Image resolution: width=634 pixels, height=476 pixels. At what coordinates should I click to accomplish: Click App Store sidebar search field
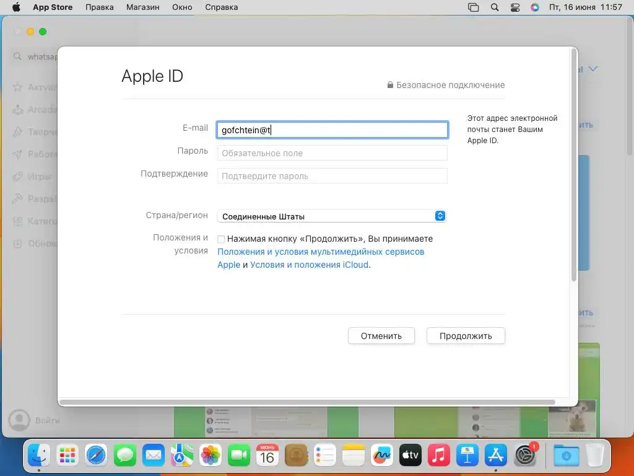point(35,56)
